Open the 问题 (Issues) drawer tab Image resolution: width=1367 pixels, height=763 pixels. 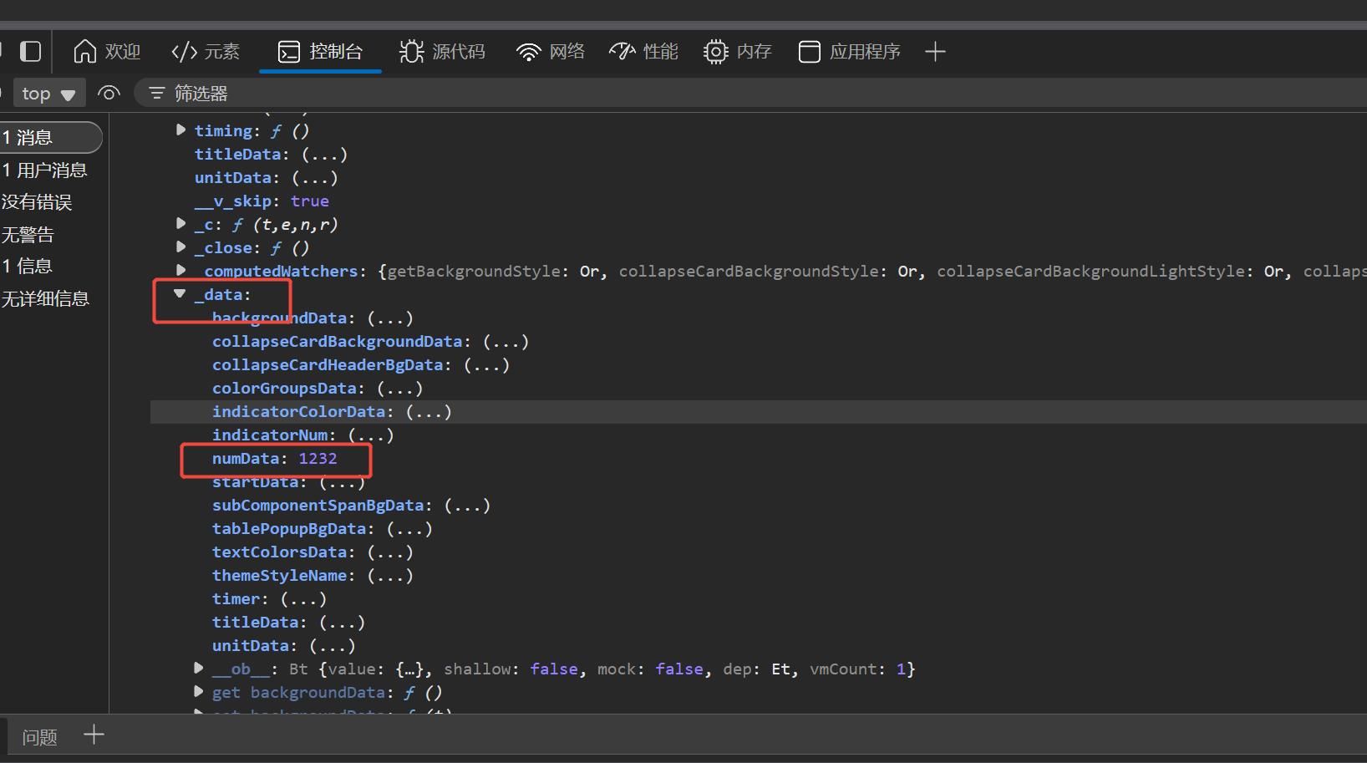coord(39,737)
